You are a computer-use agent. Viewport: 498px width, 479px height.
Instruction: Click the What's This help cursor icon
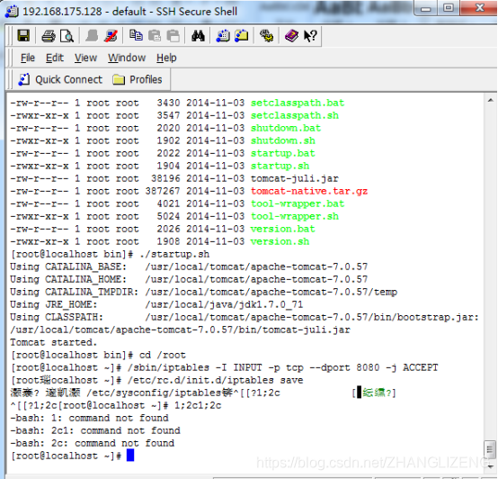coord(310,36)
